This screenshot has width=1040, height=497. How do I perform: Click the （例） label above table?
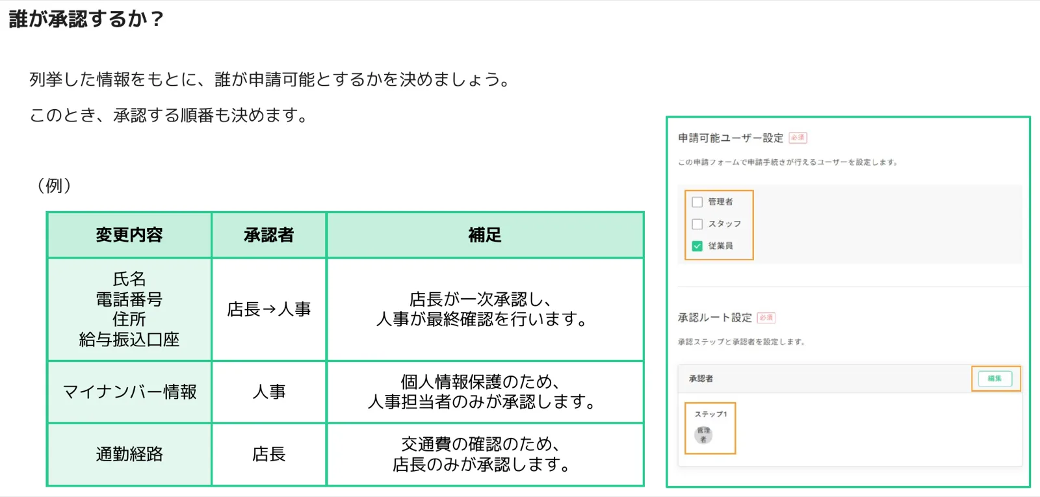(55, 186)
